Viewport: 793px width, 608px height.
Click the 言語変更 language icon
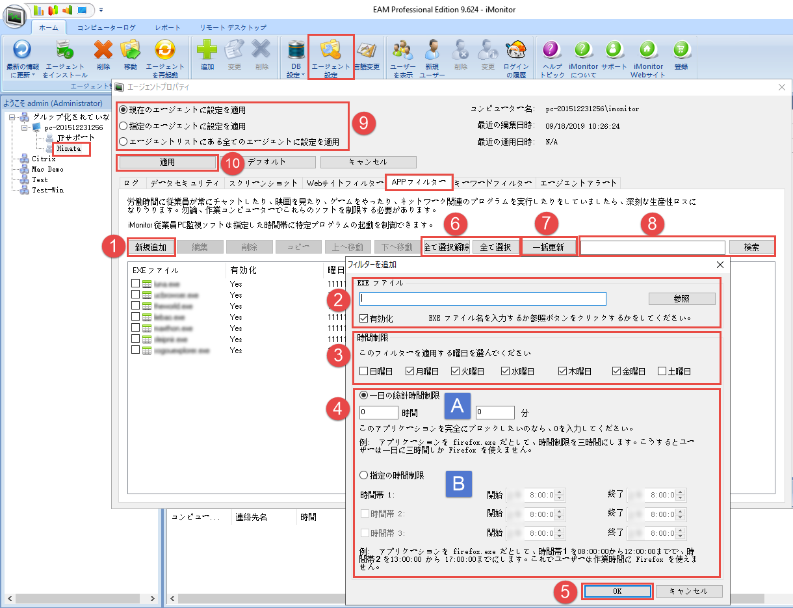367,51
